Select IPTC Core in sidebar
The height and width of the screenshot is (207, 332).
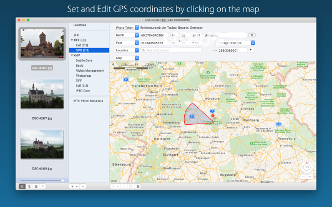click(82, 91)
